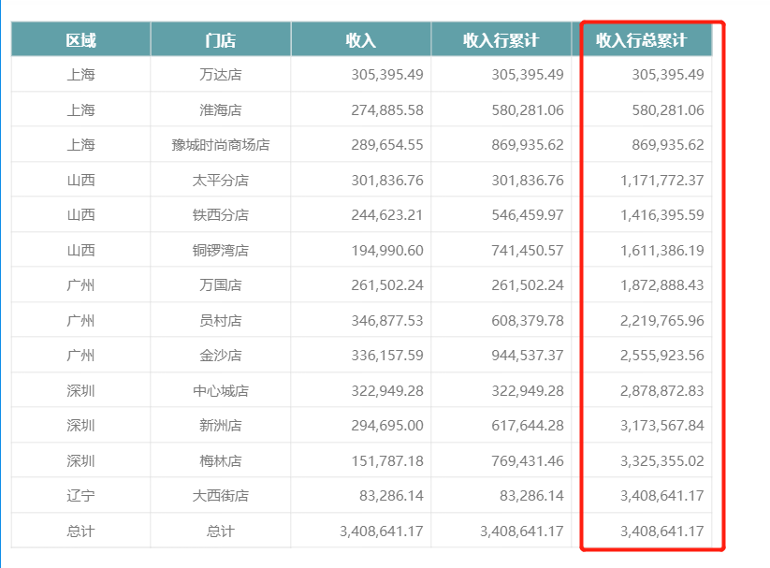
Task: Click the 豫城时尚商场店 cell
Action: pos(221,144)
